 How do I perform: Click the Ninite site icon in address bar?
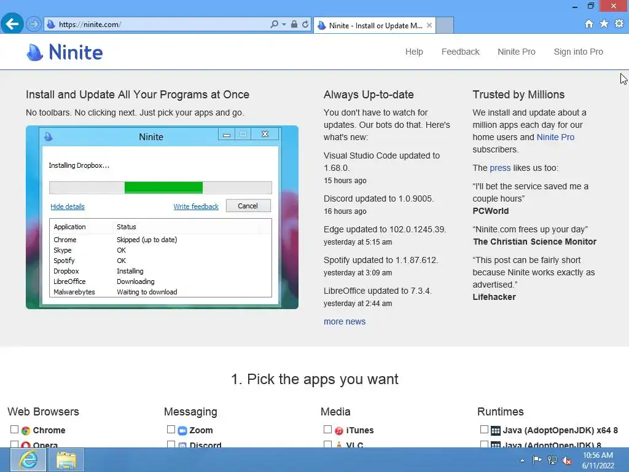click(x=50, y=24)
